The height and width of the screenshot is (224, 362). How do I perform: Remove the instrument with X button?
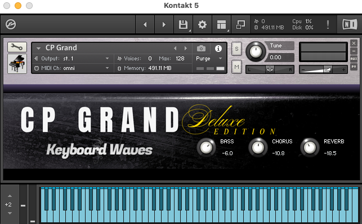(x=354, y=43)
